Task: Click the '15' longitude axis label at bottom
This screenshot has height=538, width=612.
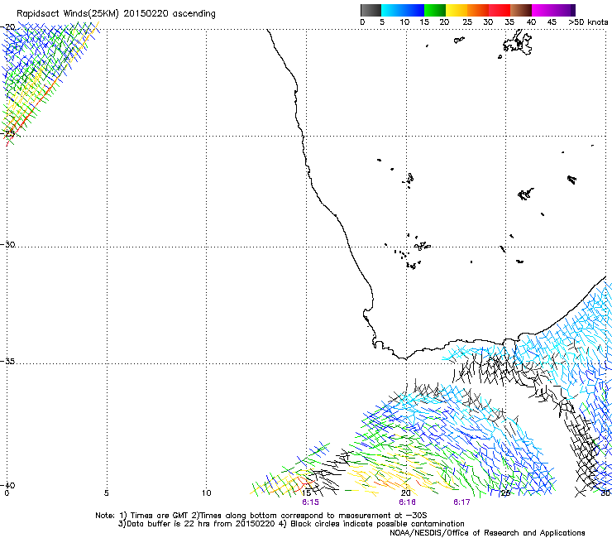Action: coord(306,492)
